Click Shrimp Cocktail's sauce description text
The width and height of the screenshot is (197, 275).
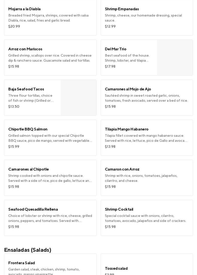click(x=146, y=218)
